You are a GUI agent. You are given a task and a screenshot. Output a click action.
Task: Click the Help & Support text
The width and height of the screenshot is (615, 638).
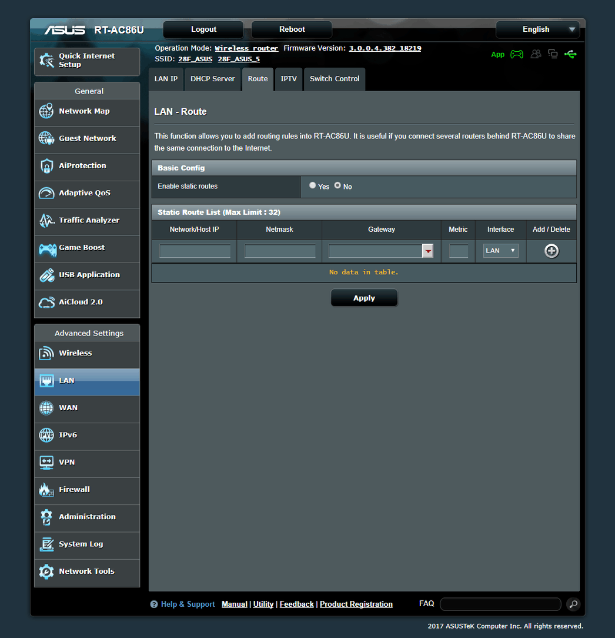coord(188,604)
